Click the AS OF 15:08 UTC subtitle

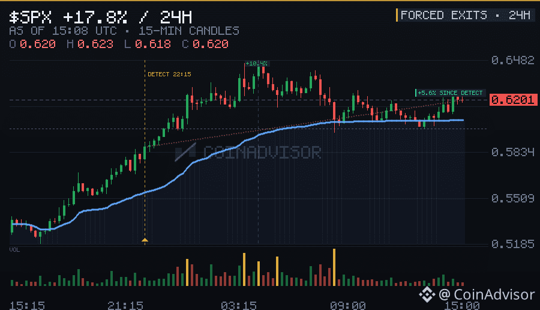tap(63, 31)
